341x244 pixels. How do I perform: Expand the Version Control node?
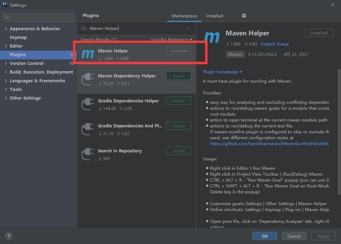6,64
